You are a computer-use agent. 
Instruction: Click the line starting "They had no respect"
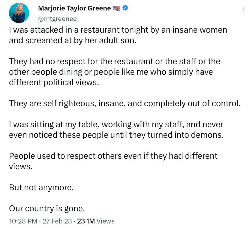tap(115, 61)
